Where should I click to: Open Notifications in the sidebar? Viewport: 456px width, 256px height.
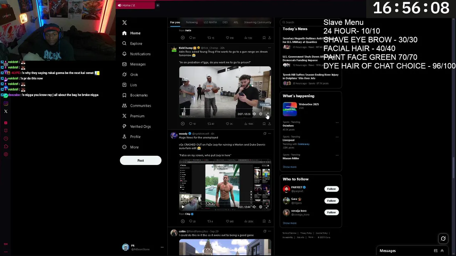coord(136,54)
